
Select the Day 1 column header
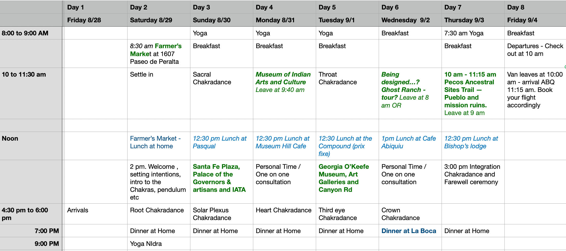click(x=96, y=7)
